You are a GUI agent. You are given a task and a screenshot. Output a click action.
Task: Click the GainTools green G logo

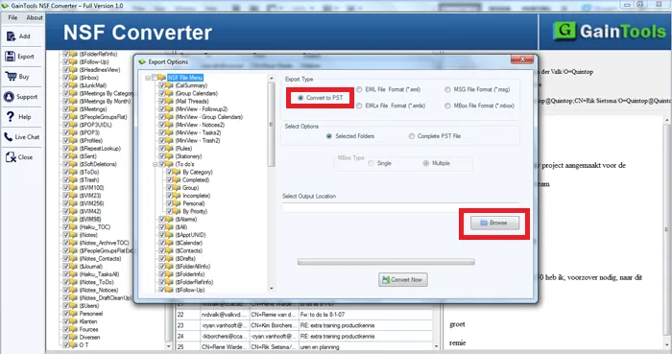564,31
